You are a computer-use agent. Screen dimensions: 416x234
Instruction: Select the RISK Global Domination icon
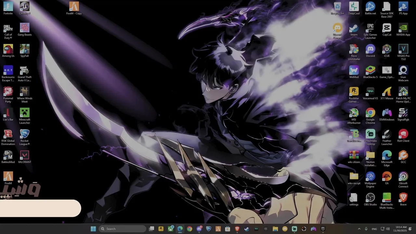(8, 137)
